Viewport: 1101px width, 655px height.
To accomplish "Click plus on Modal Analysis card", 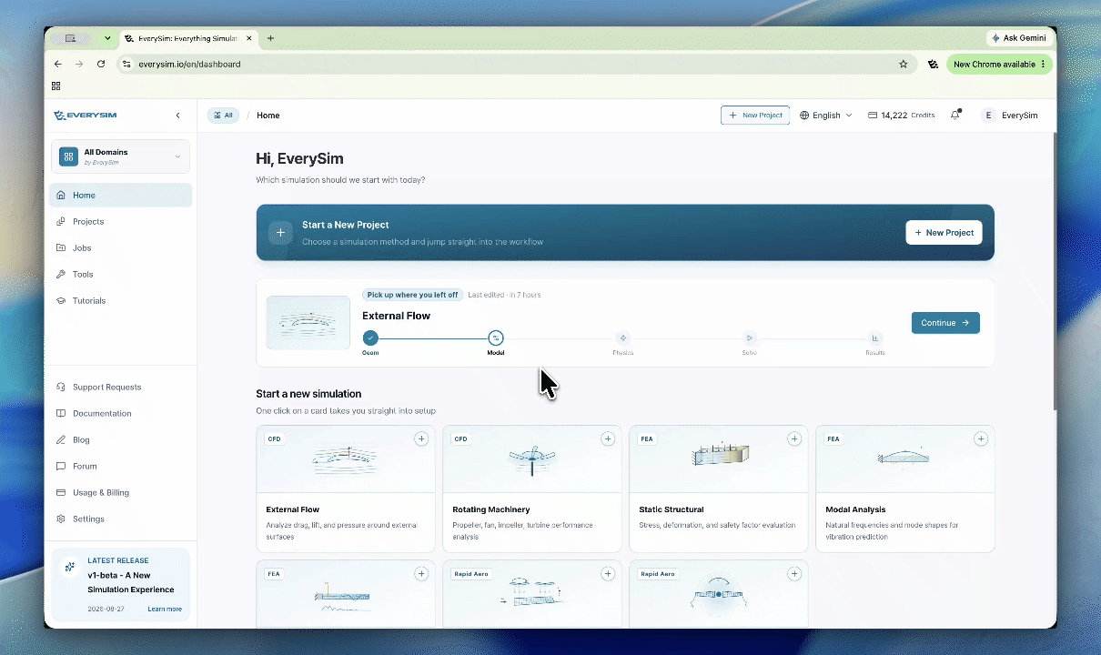I will click(x=981, y=438).
